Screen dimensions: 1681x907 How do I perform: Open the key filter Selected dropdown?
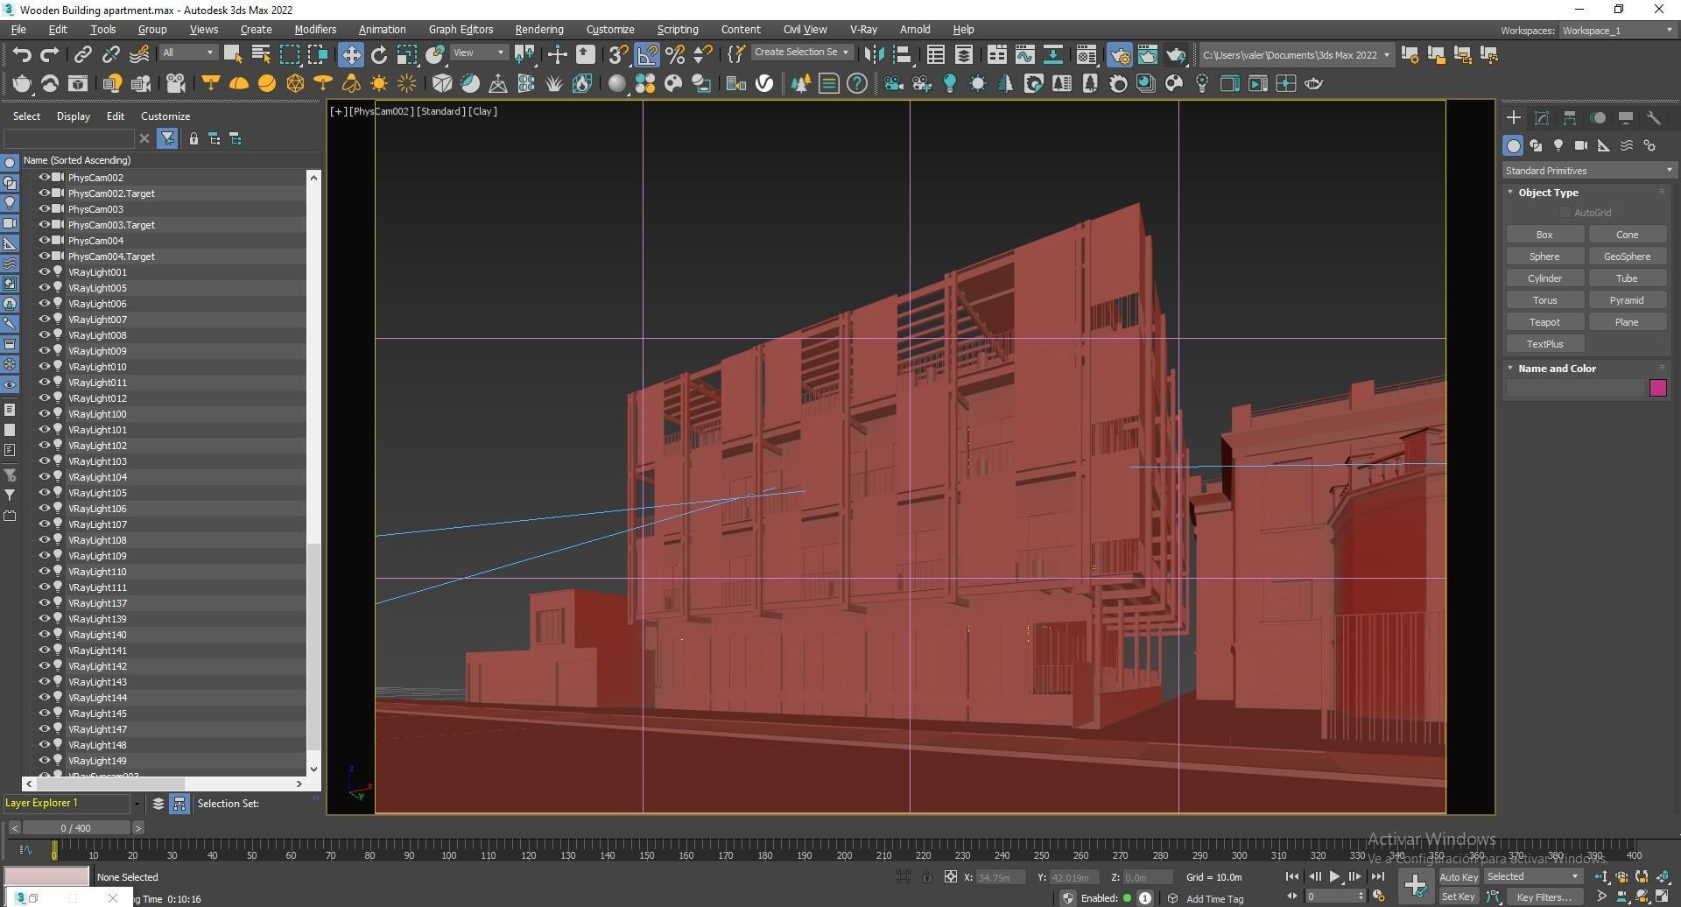1533,876
